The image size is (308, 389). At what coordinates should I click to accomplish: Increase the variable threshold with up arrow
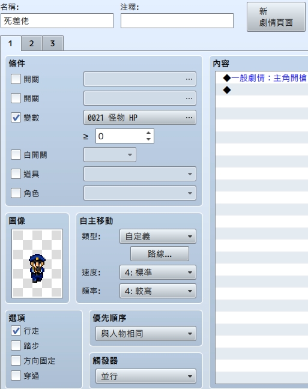pos(148,133)
